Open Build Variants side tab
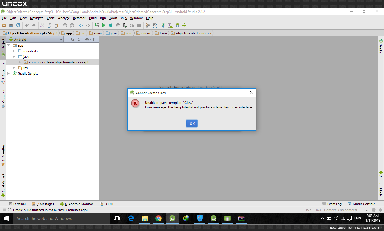This screenshot has width=384, height=231. click(x=3, y=185)
